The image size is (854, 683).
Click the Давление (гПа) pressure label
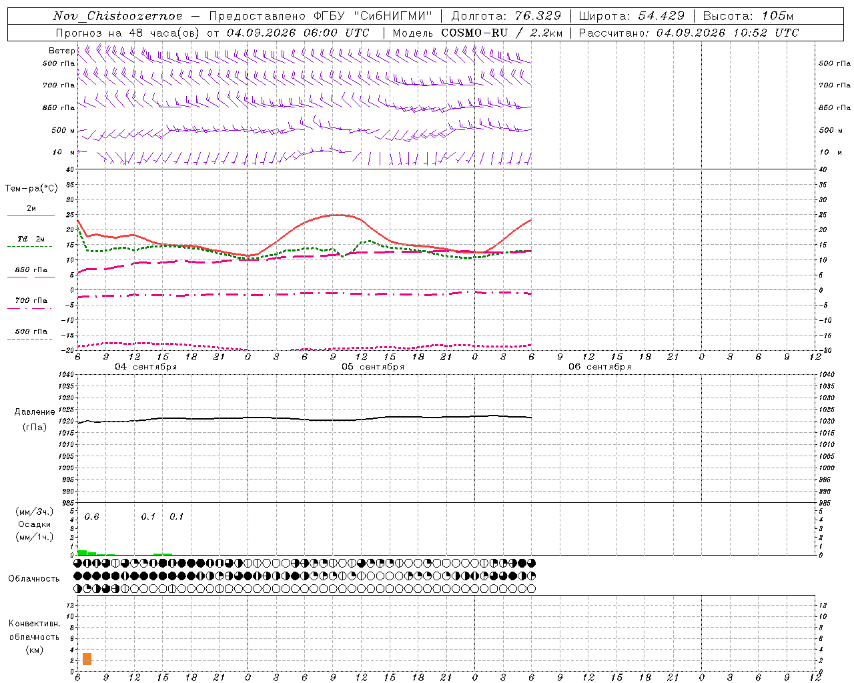pos(35,420)
